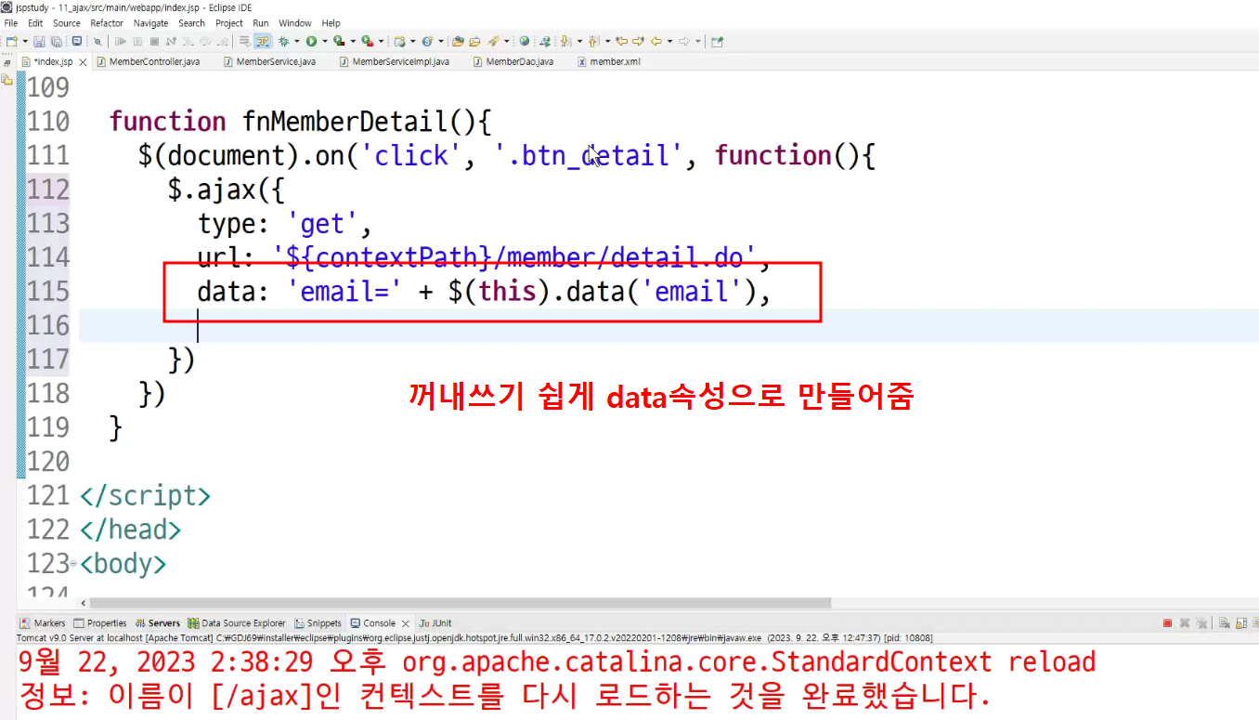Click the Disconnect debug icon
Viewport: 1259px width, 720px height.
(171, 41)
